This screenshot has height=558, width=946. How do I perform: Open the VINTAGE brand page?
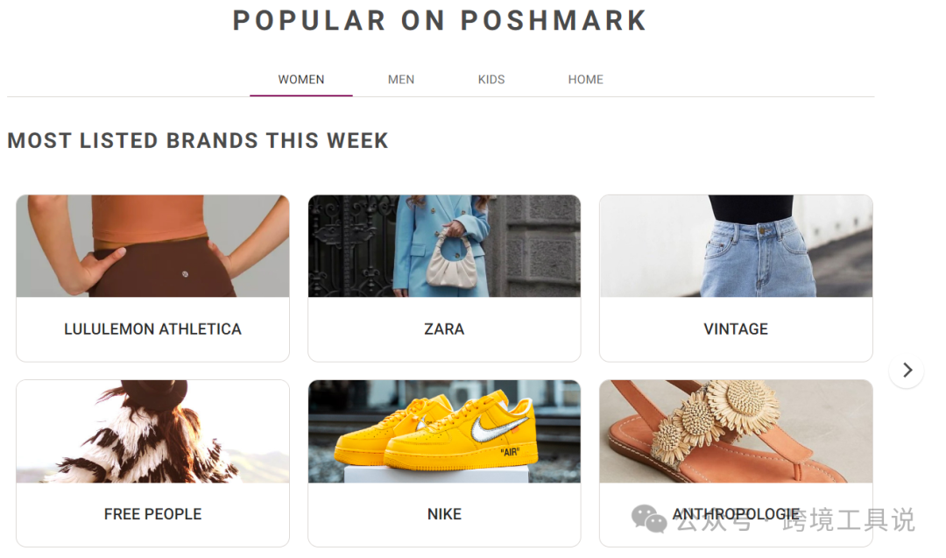point(736,328)
